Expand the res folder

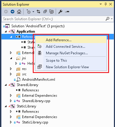(x=11, y=69)
